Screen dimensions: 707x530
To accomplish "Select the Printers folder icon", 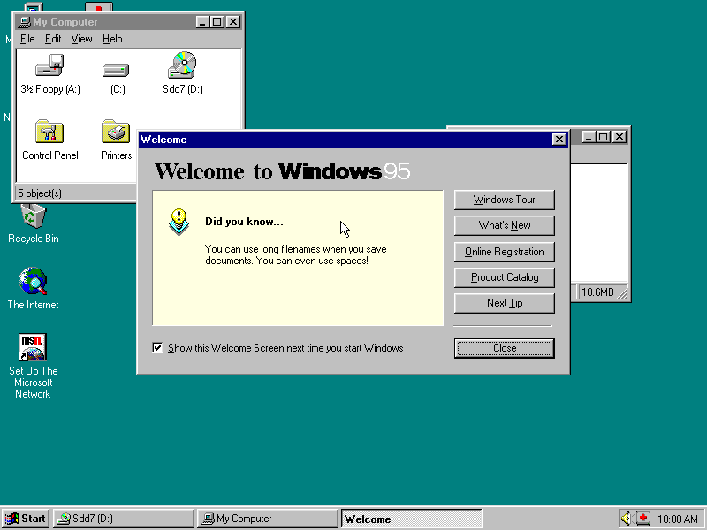I will coord(116,132).
